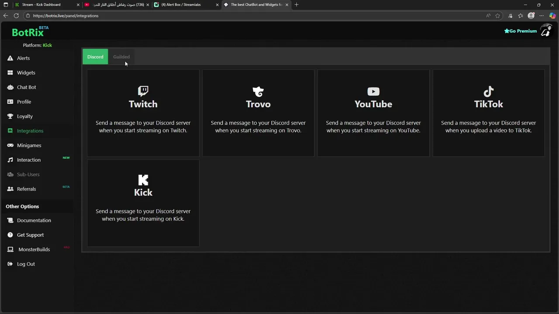Viewport: 559px width, 314px height.
Task: Open Get Support via its Discord icon
Action: [10, 235]
